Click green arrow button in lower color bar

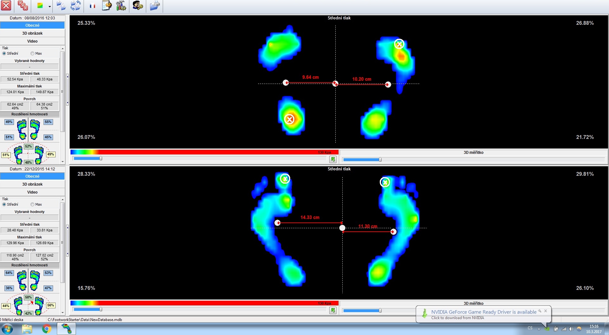coord(333,310)
